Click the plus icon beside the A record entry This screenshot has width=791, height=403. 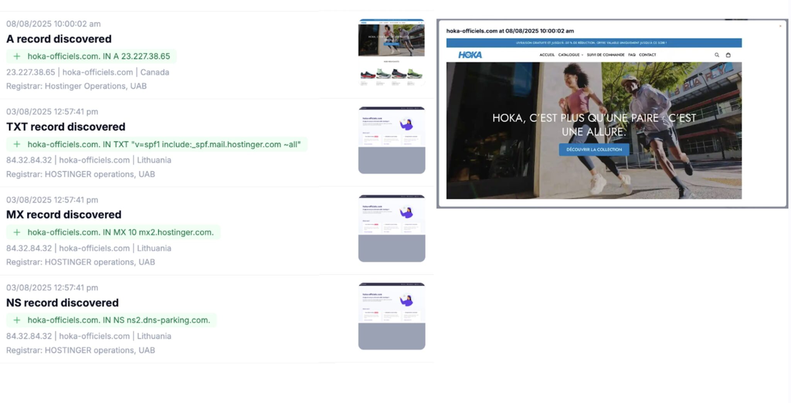pos(17,56)
